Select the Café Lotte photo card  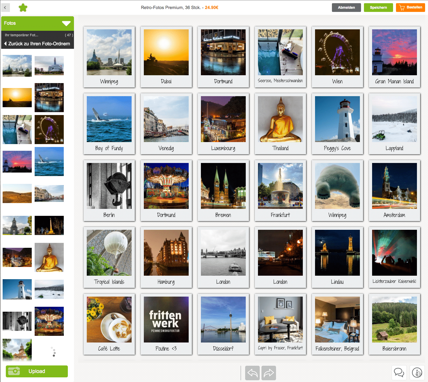point(109,324)
